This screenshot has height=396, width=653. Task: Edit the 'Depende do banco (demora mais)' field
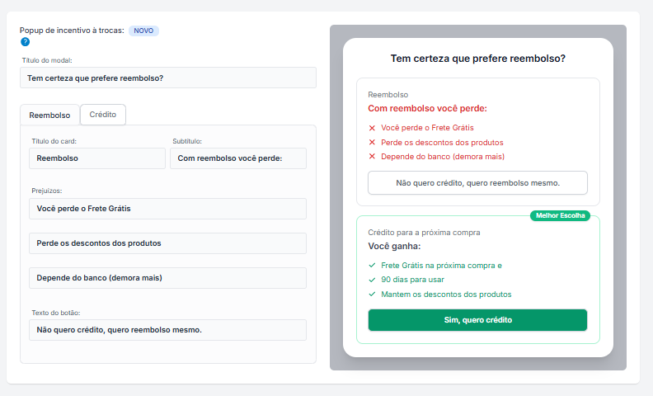(x=168, y=278)
